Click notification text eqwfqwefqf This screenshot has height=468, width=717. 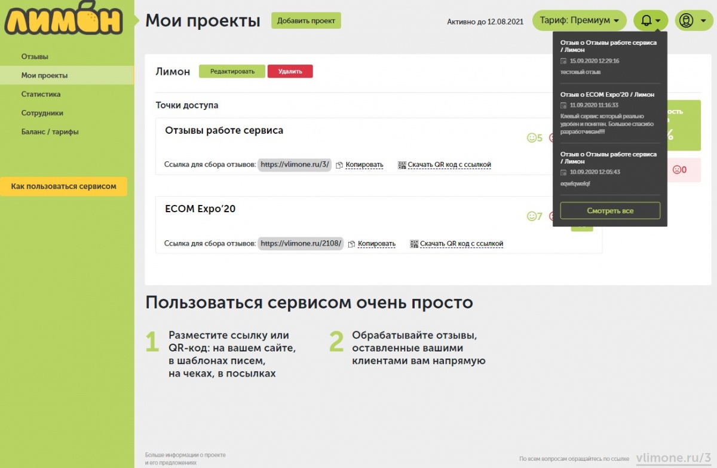pyautogui.click(x=575, y=183)
